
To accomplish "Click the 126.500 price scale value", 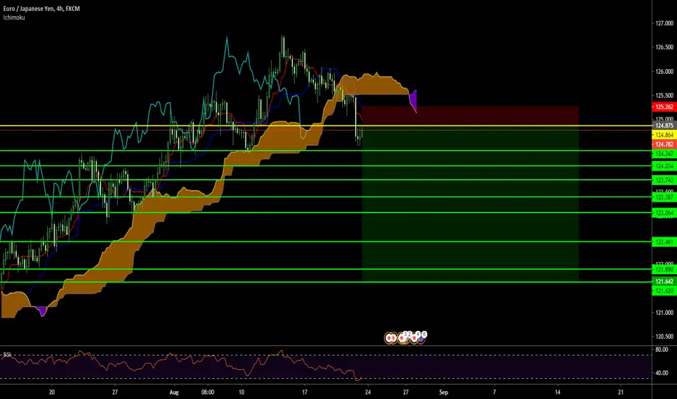I will (664, 47).
